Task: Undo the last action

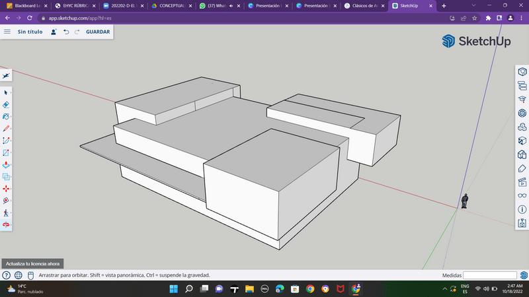Action: click(x=66, y=32)
